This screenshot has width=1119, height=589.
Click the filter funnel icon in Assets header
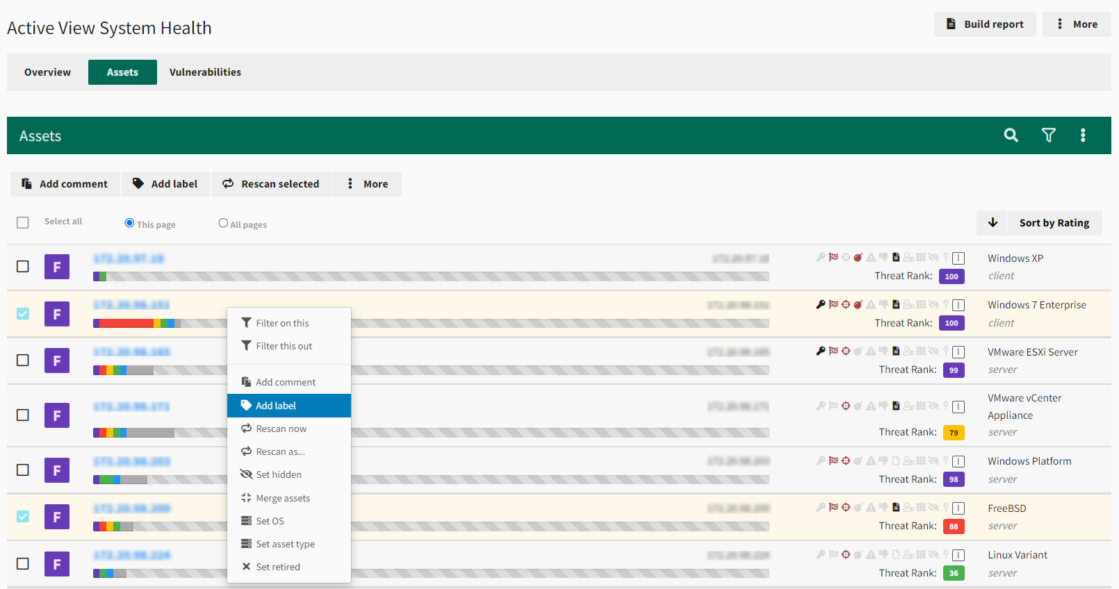[1048, 135]
